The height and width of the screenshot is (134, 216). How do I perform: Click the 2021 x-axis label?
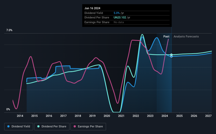pyautogui.click(x=121, y=116)
